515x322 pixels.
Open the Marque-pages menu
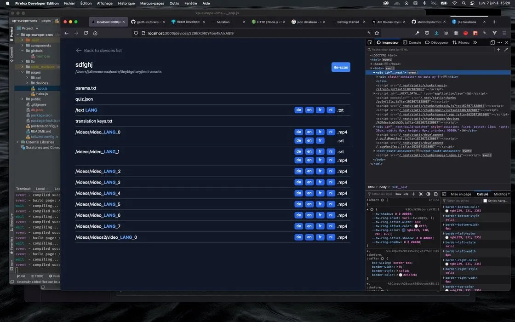[x=152, y=3]
